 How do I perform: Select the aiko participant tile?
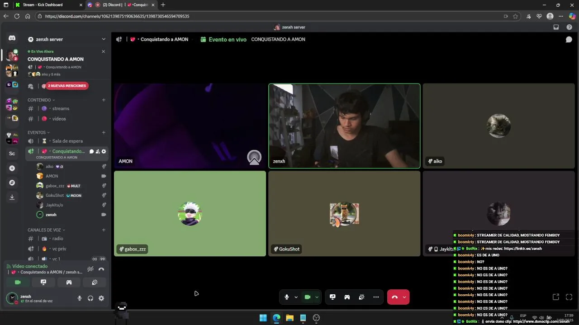tap(498, 125)
